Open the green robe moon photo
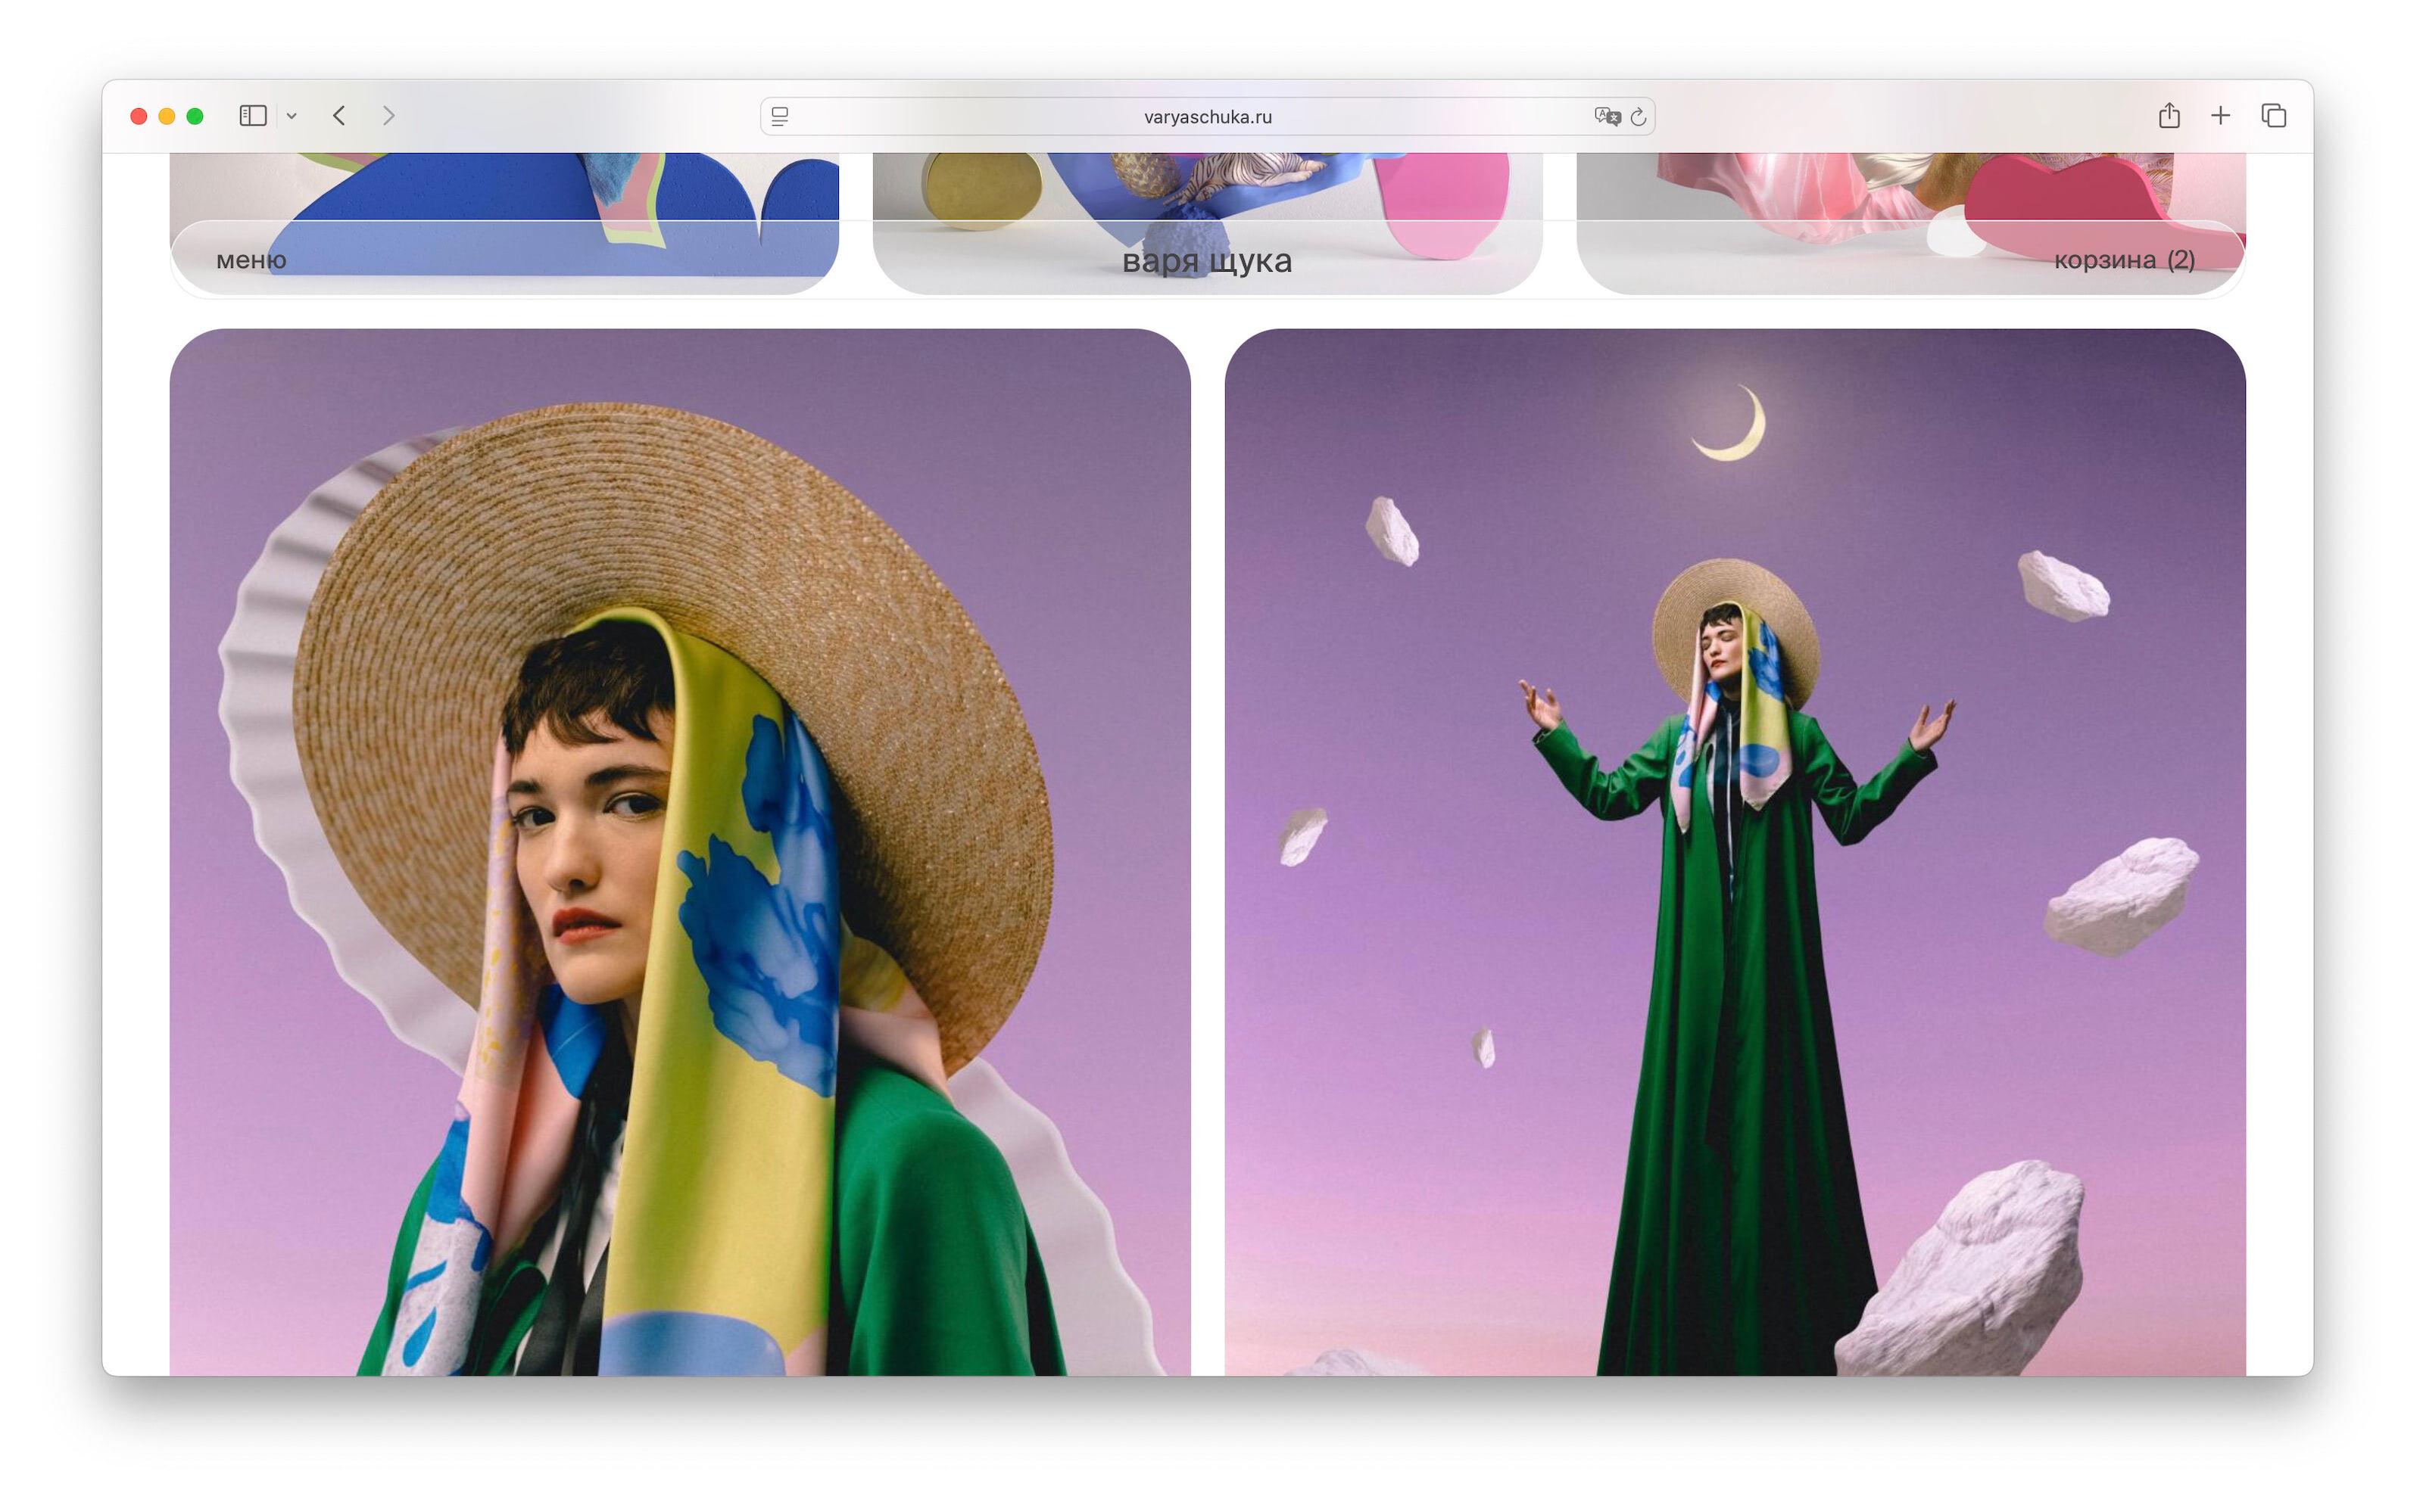This screenshot has height=1512, width=2423. click(1734, 850)
